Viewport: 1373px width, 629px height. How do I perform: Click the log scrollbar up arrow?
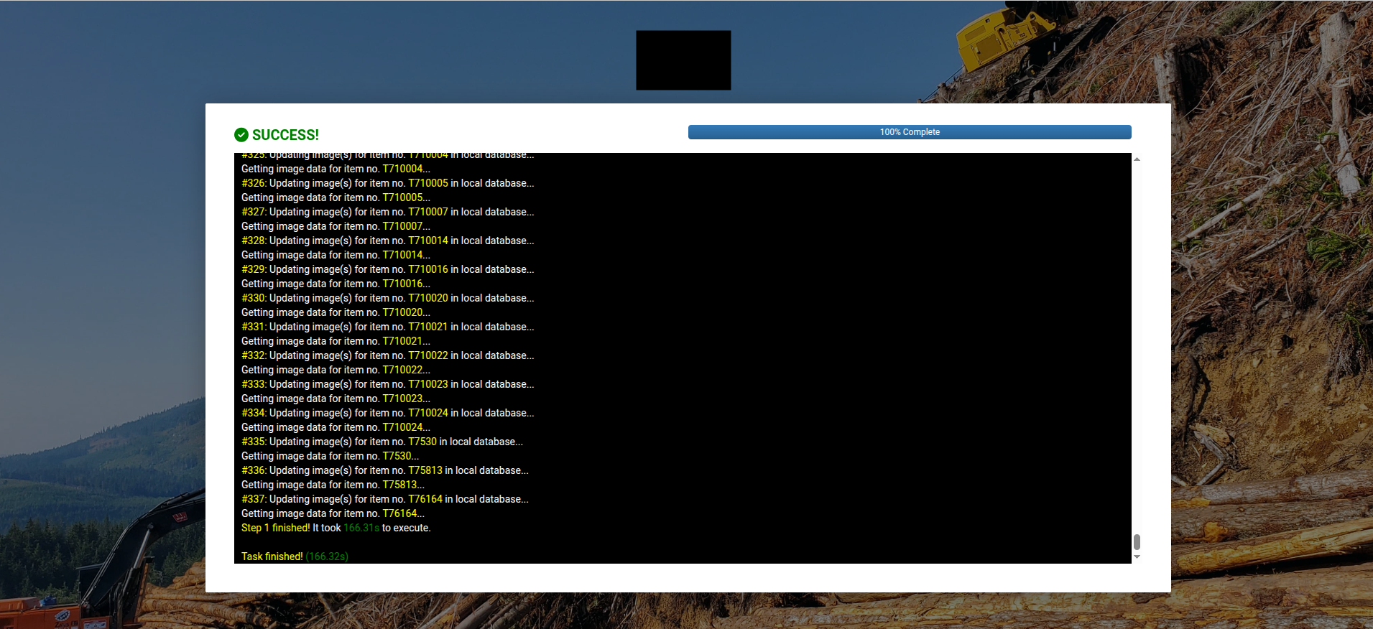tap(1137, 159)
